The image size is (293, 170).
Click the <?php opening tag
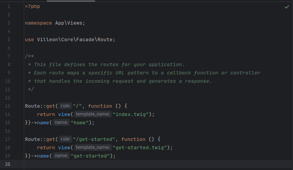click(32, 6)
